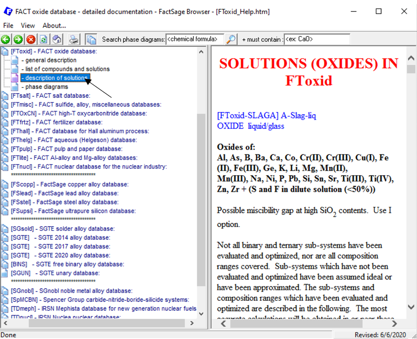
Task: Click the page icon beside [SGUN]
Action: click(4, 273)
